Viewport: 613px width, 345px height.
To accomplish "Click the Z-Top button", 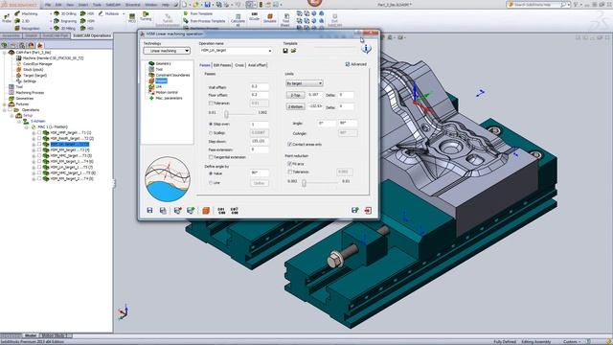I will tap(296, 95).
